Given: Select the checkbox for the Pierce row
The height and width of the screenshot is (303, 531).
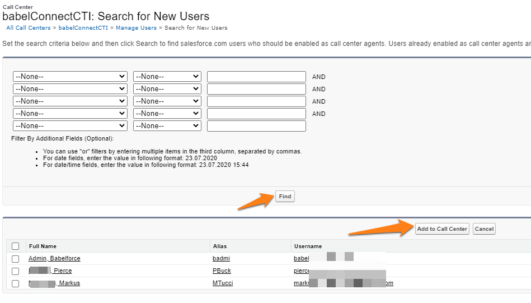Looking at the screenshot, I should coord(16,271).
